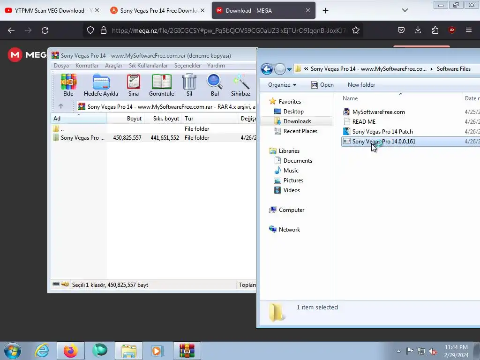Bookmark this page with the star icon
The width and height of the screenshot is (480, 360).
click(355, 30)
